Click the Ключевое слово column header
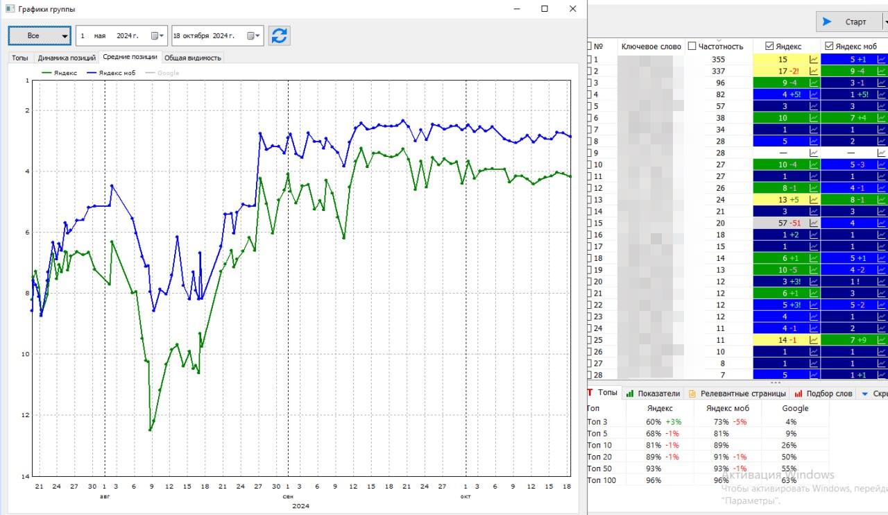The height and width of the screenshot is (515, 888). pyautogui.click(x=651, y=47)
